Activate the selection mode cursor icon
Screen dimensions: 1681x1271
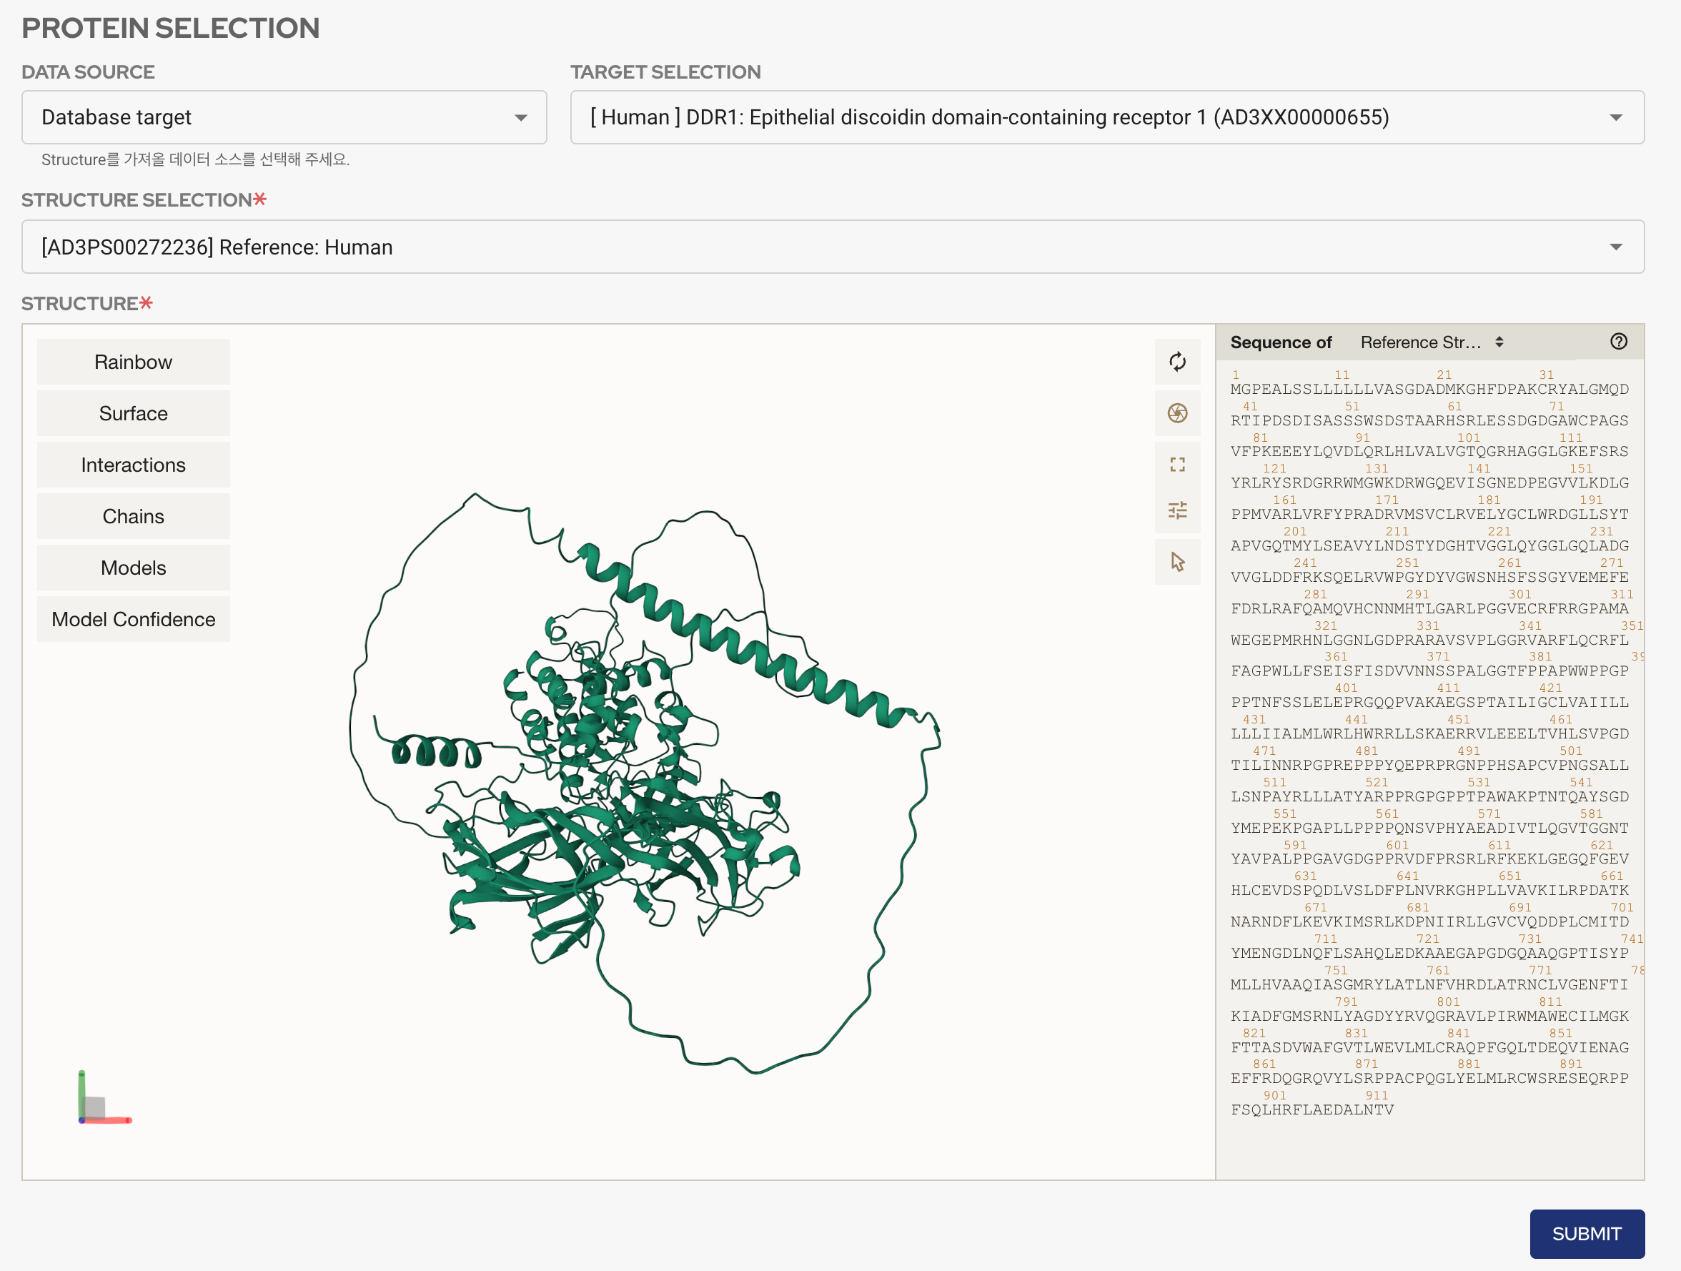point(1177,562)
